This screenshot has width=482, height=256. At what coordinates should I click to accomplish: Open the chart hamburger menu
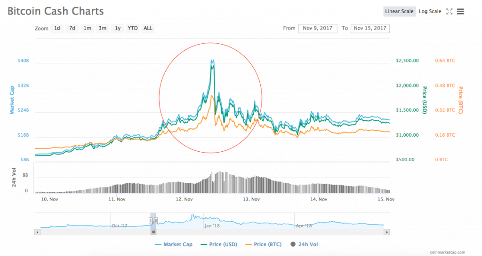click(460, 11)
